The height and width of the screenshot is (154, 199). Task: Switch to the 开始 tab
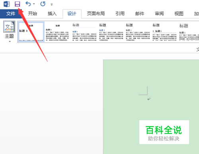coord(33,13)
